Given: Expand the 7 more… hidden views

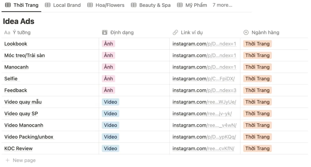Looking at the screenshot, I should (x=222, y=5).
